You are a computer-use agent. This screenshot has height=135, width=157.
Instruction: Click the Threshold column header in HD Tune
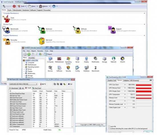tap(49, 91)
